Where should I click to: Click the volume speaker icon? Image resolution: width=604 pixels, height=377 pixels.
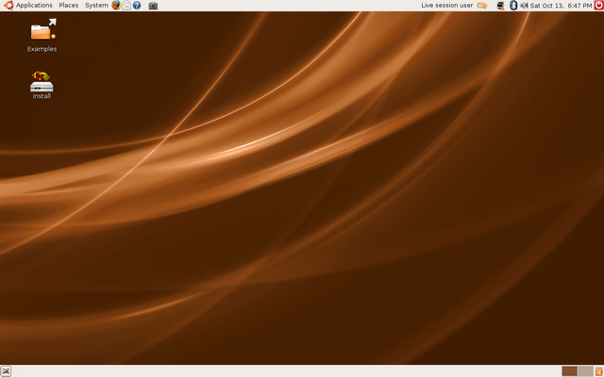pyautogui.click(x=524, y=6)
